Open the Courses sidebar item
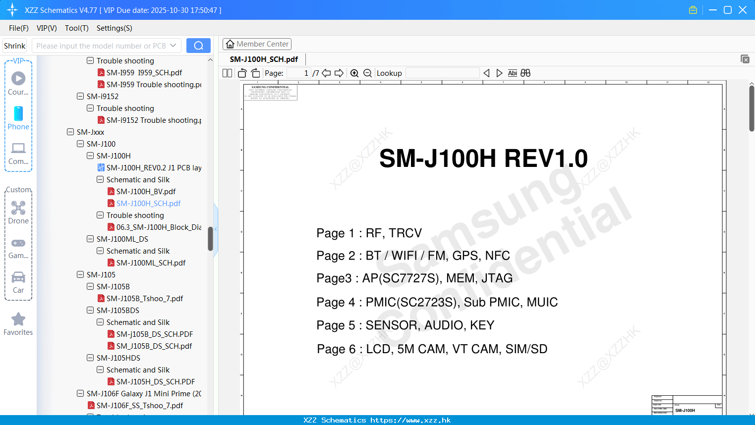 pyautogui.click(x=18, y=84)
